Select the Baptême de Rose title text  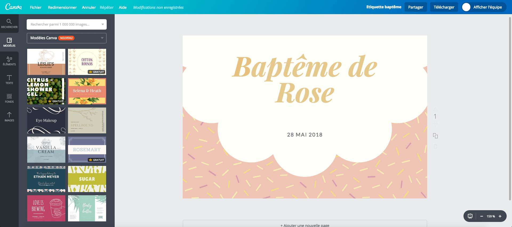pyautogui.click(x=305, y=79)
